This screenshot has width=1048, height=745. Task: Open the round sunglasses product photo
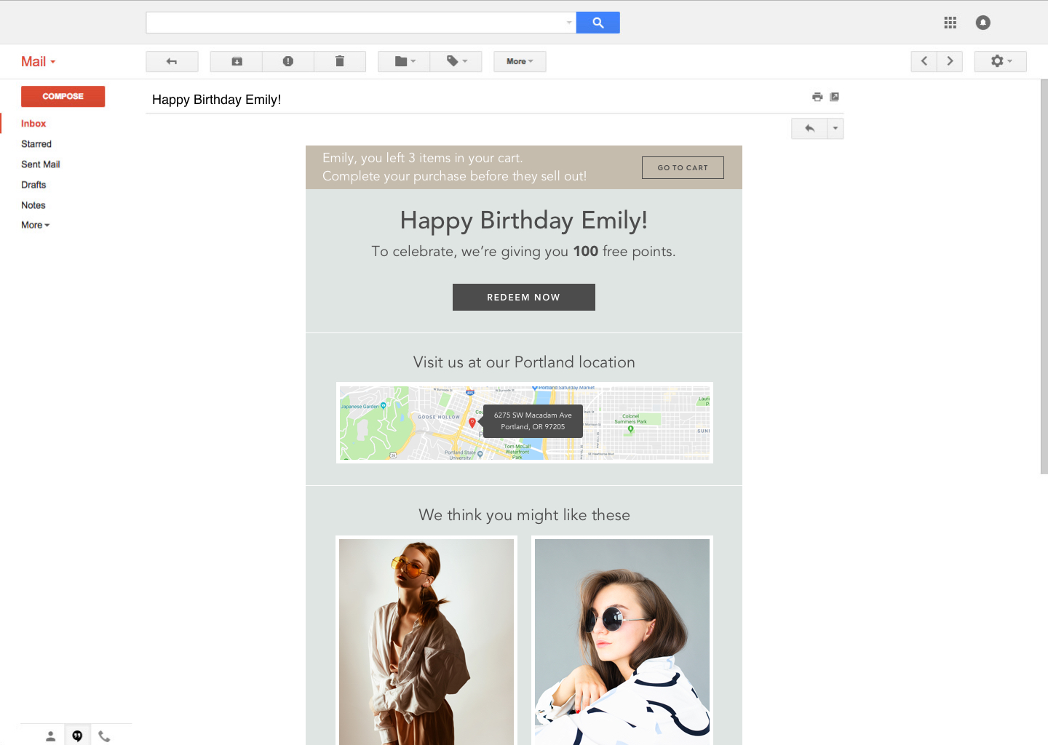click(x=622, y=642)
